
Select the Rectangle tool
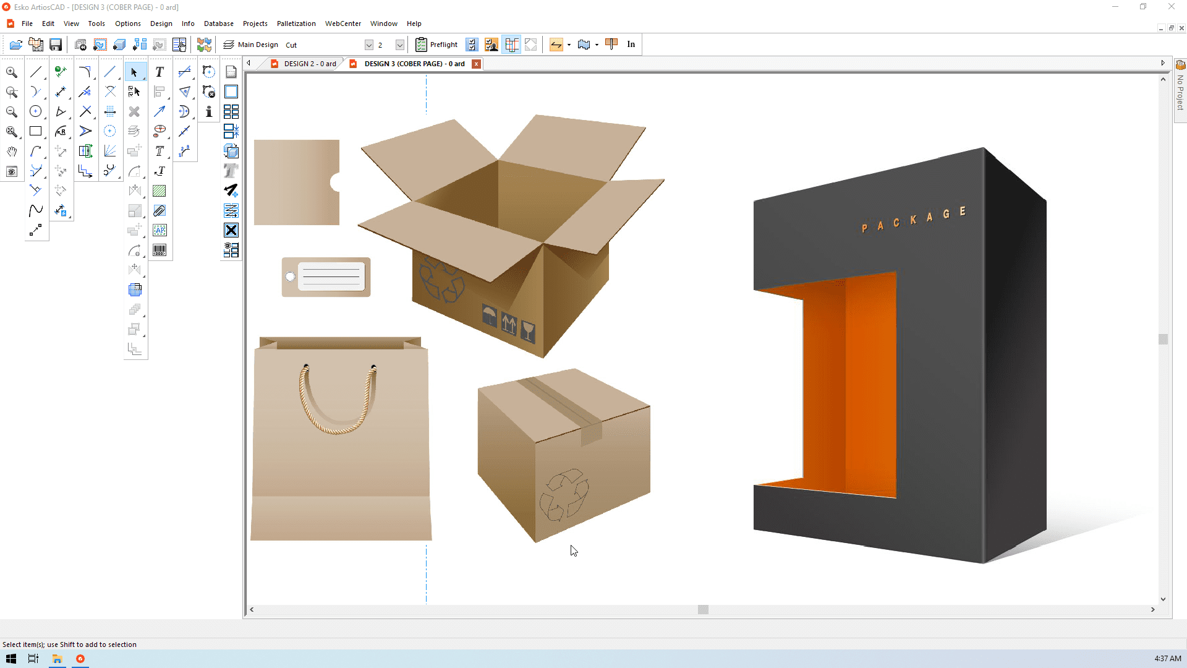36,131
